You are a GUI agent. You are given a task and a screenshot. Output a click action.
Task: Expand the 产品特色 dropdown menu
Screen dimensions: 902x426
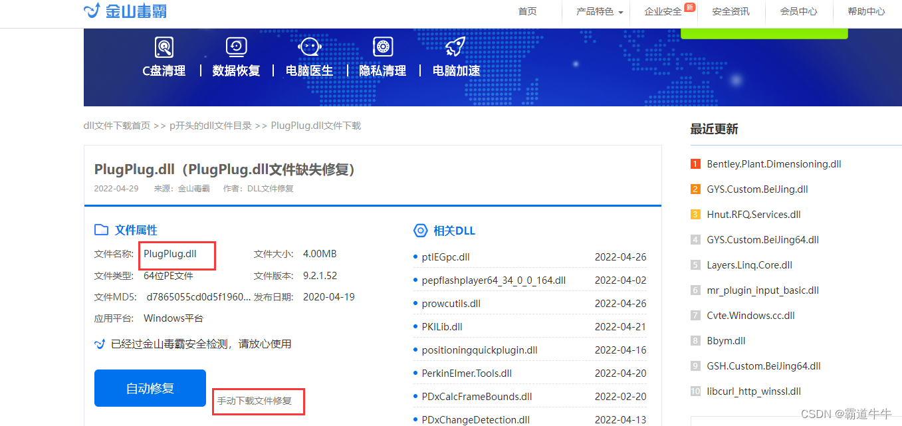[600, 11]
